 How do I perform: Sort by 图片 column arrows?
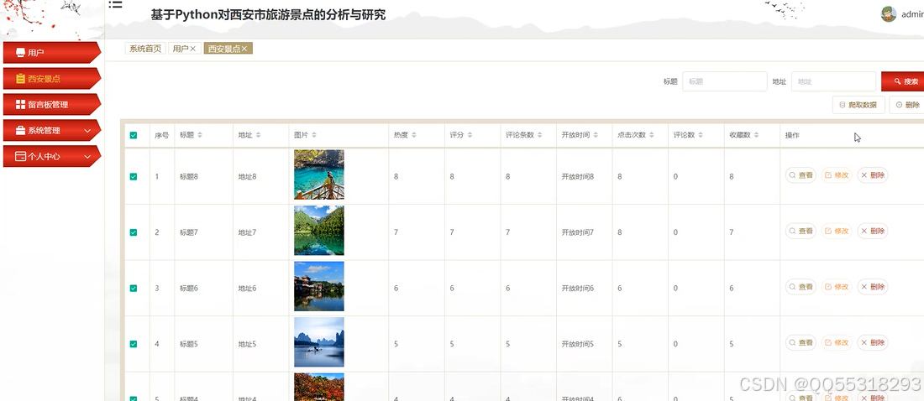314,135
